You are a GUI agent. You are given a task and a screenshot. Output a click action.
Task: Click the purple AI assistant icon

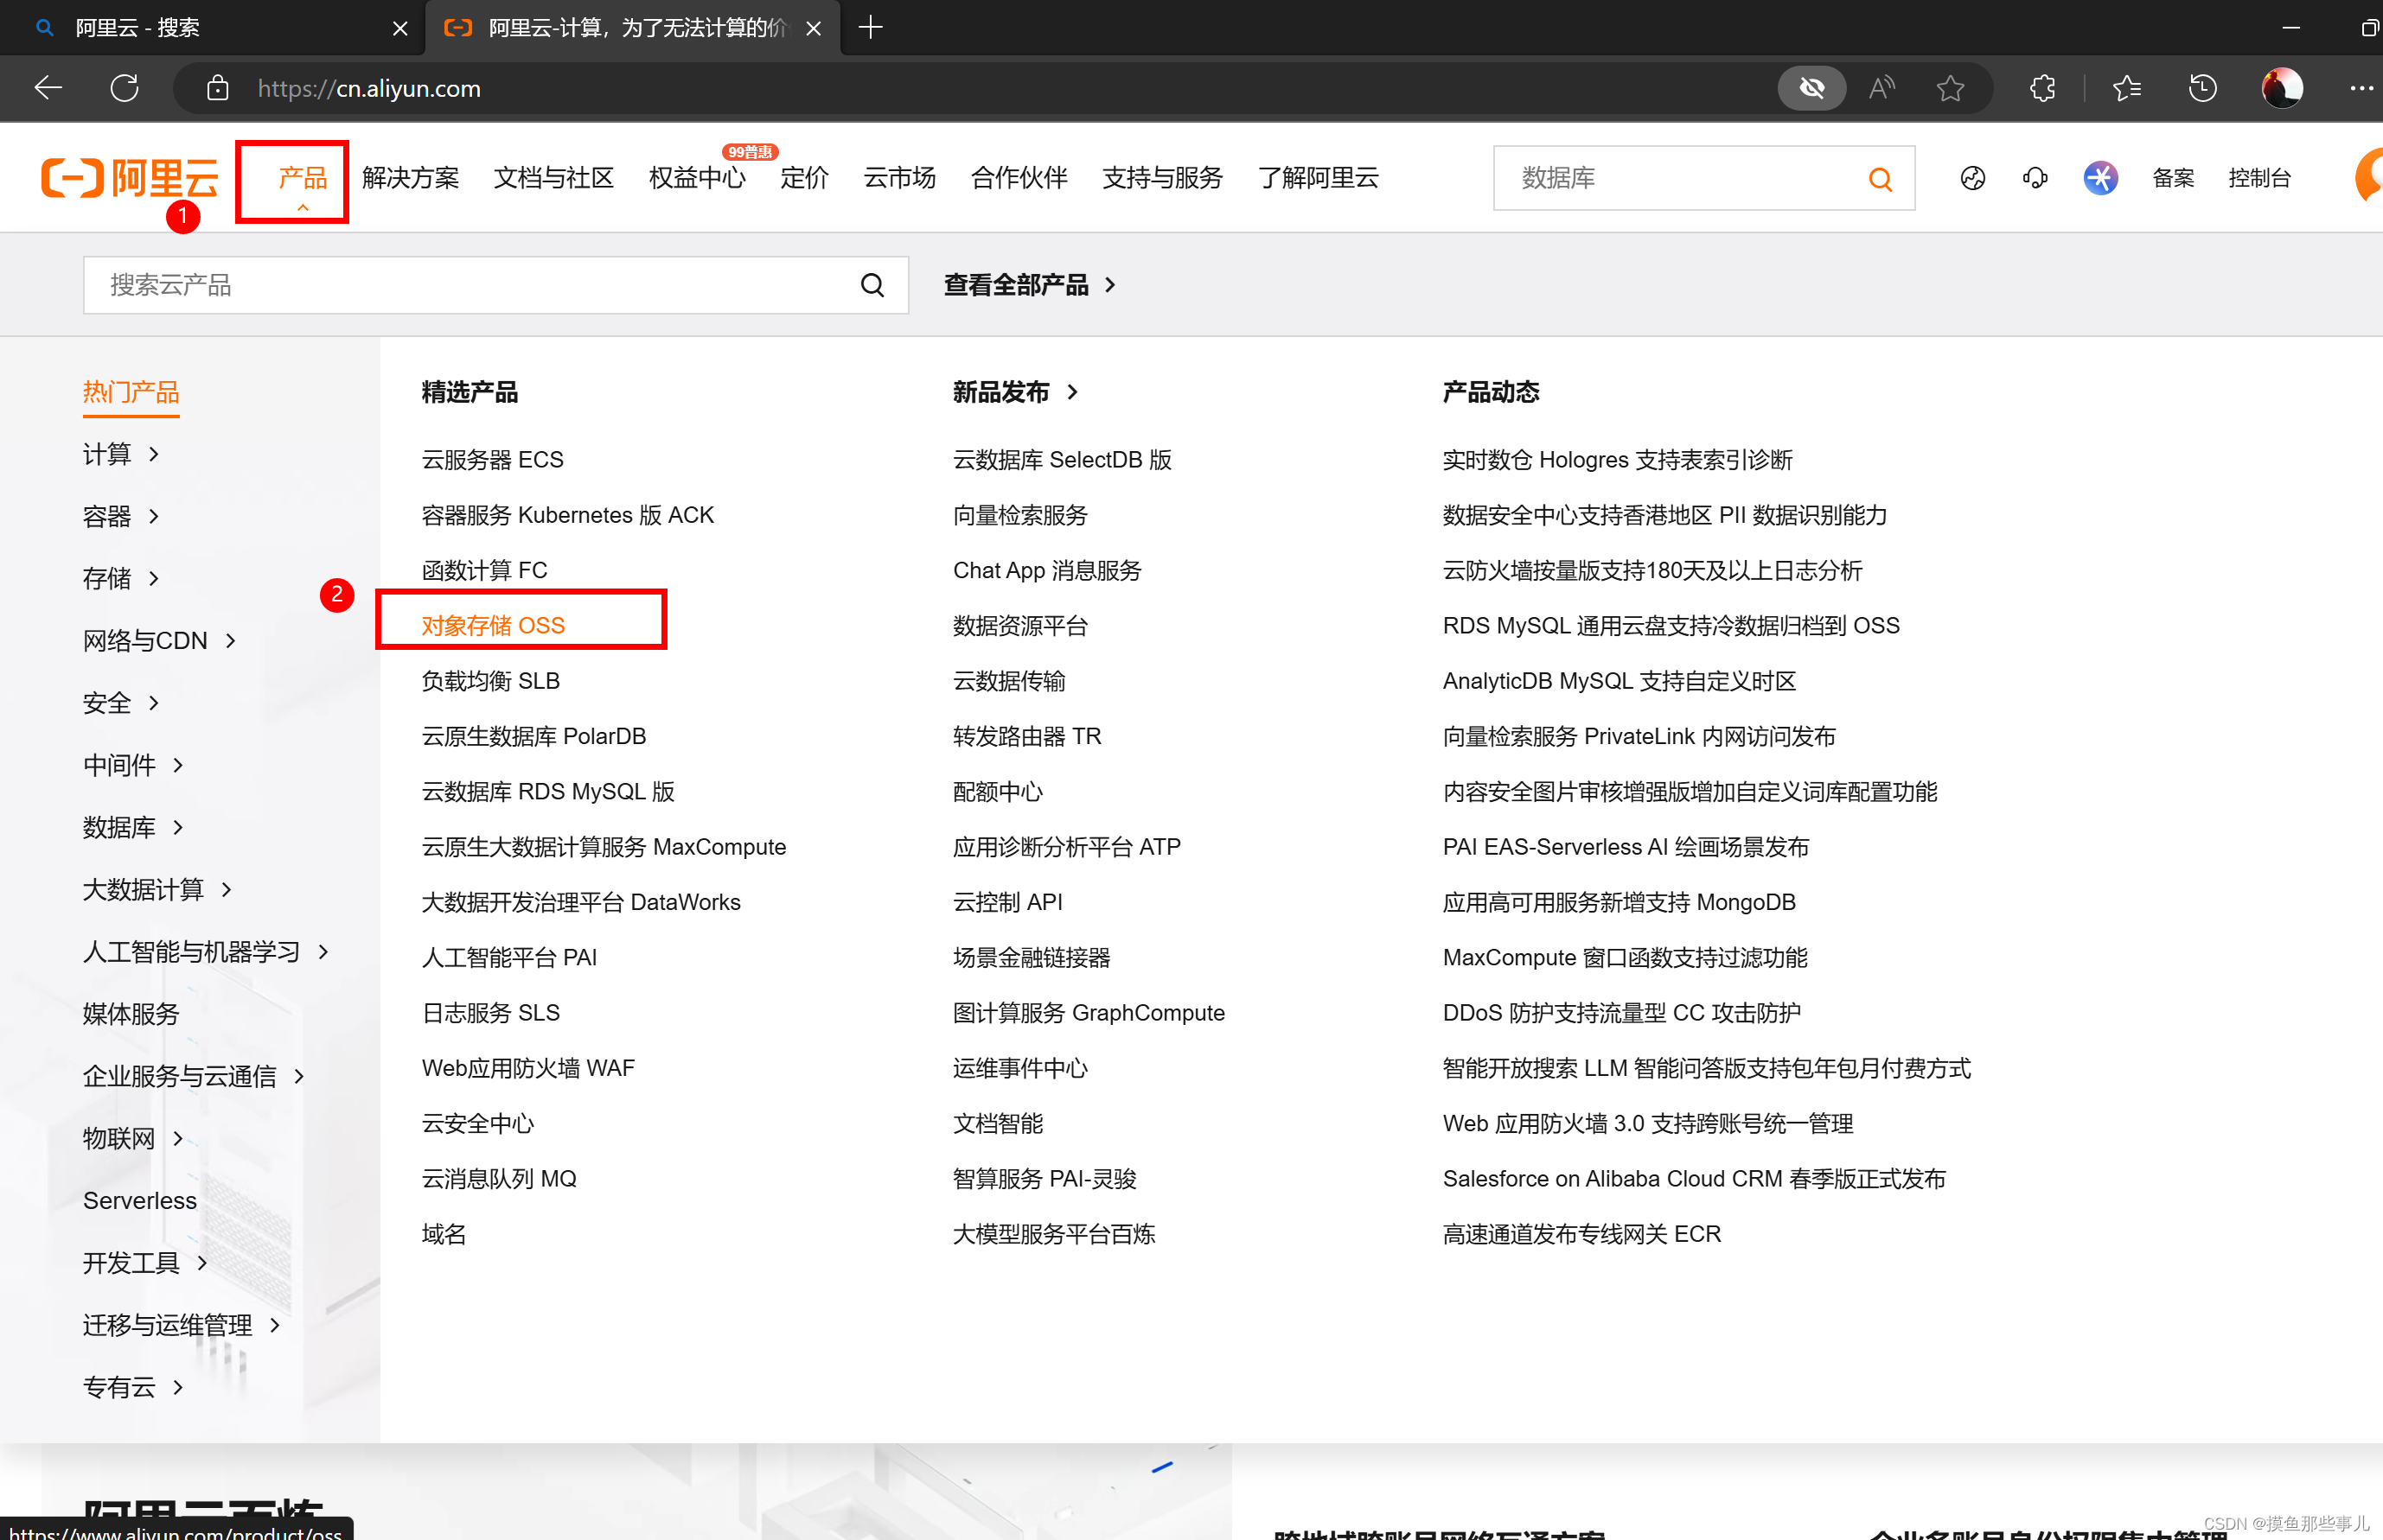click(x=2101, y=178)
